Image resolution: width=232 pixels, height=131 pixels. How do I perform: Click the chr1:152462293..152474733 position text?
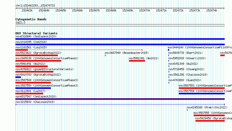(35, 5)
